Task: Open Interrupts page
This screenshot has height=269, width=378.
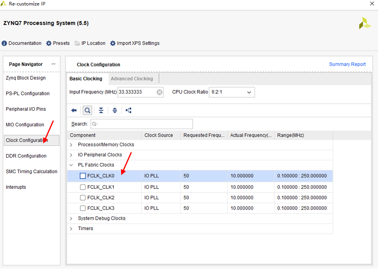Action: (16, 187)
